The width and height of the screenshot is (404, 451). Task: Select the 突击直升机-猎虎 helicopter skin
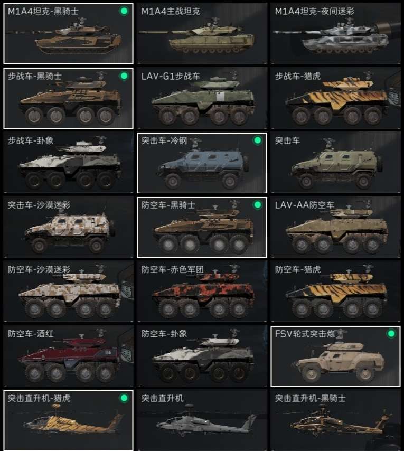click(68, 420)
